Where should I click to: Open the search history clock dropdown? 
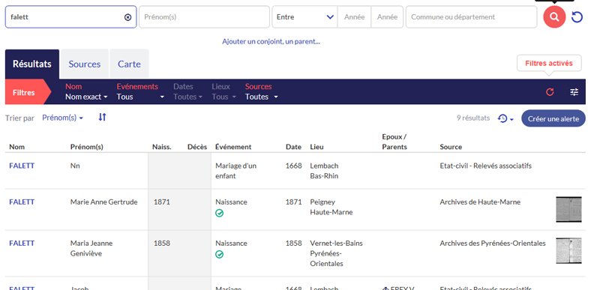coord(505,119)
